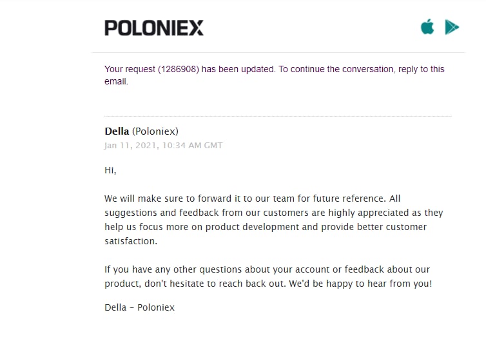The image size is (486, 339).
Task: Click the Jan 11, 2021 timestamp
Action: point(163,145)
